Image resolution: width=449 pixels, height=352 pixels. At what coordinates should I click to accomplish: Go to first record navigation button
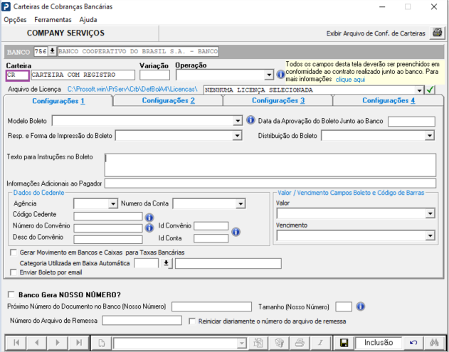click(16, 343)
